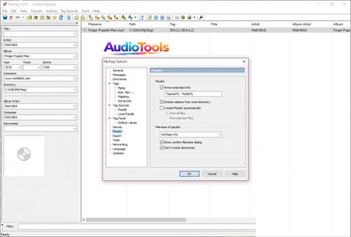Open the Undo history dropdown arrow
This screenshot has height=237, width=351.
point(23,18)
